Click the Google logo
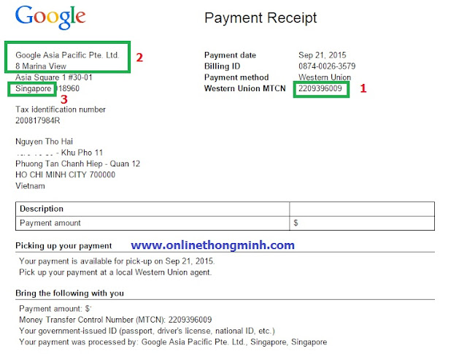Viewport: 467px width, 354px height. (50, 18)
